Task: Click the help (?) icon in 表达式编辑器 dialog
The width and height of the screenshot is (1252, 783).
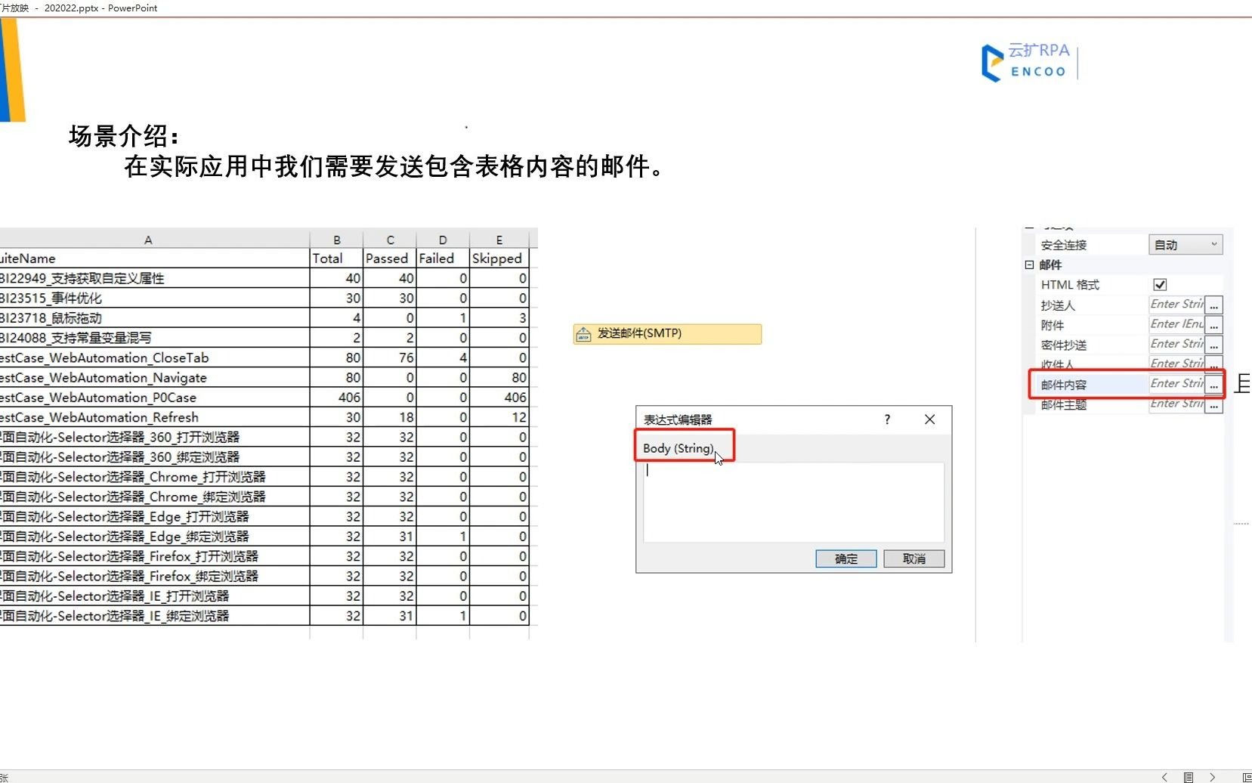Action: click(886, 419)
